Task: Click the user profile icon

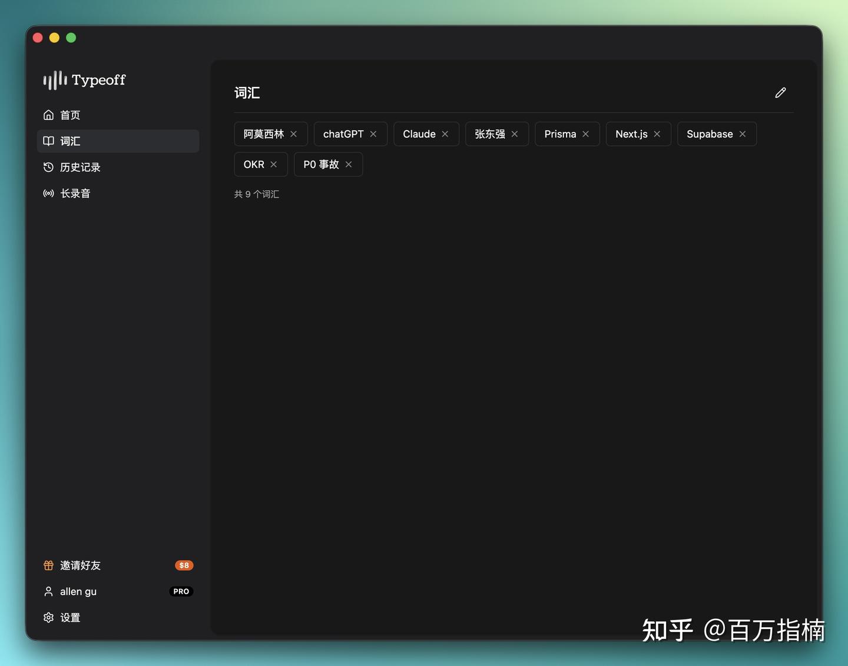Action: [49, 591]
